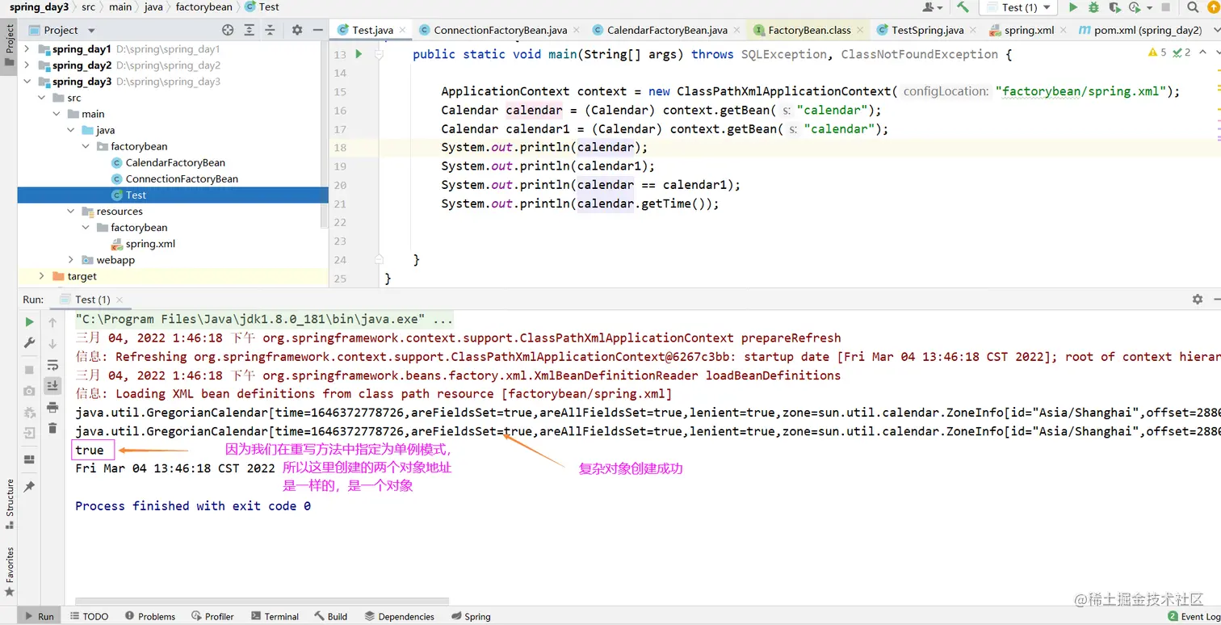Select spring.xml file in project tree

pos(143,244)
